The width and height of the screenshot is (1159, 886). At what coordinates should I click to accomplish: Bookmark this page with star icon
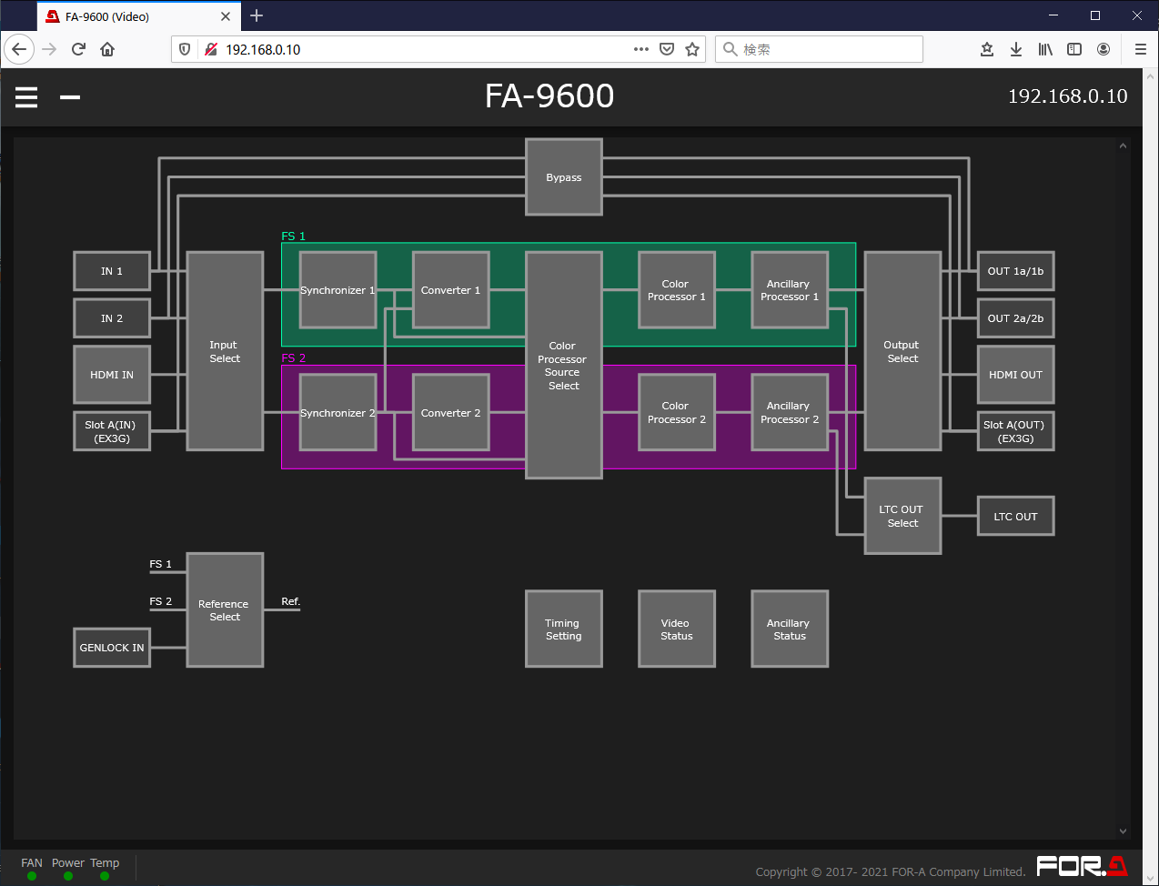pyautogui.click(x=692, y=49)
